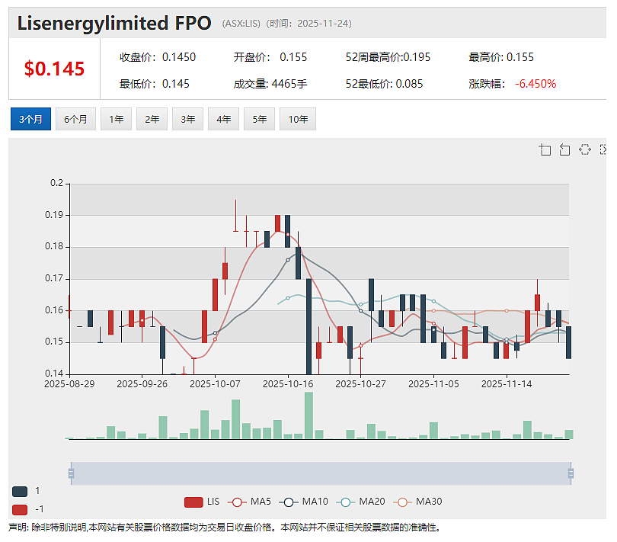
Task: Click the 2025-10-27 x-axis date label
Action: coord(360,384)
